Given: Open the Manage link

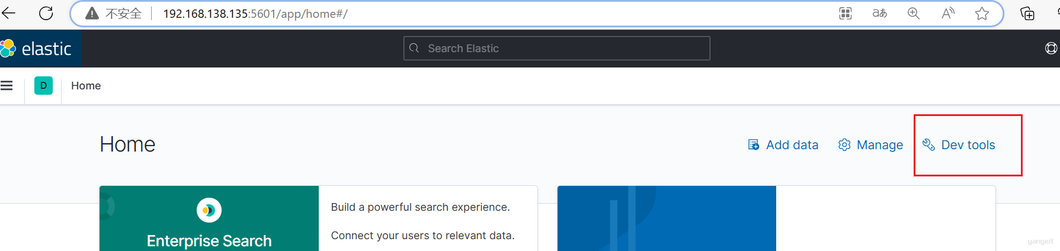Looking at the screenshot, I should [x=870, y=145].
